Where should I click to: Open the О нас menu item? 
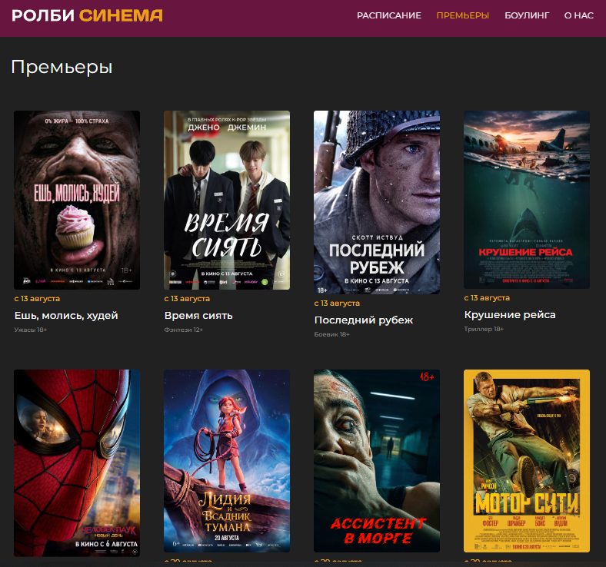(x=578, y=15)
